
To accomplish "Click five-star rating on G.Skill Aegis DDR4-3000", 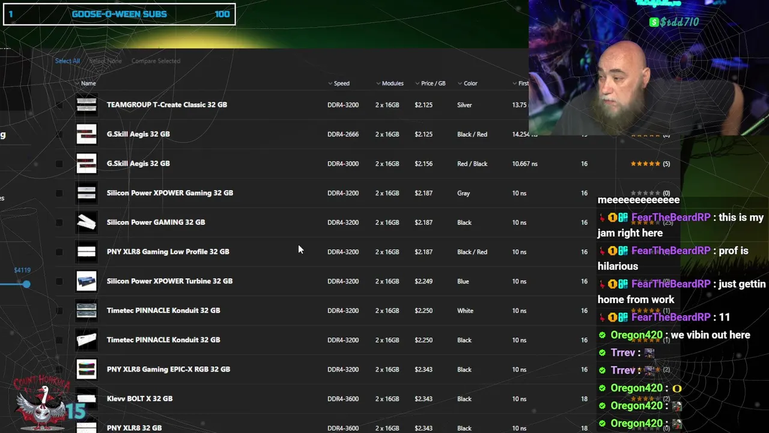I will [645, 164].
